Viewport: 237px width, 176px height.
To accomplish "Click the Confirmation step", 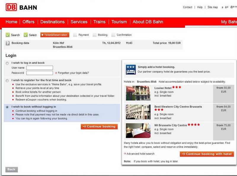I will (121, 35).
